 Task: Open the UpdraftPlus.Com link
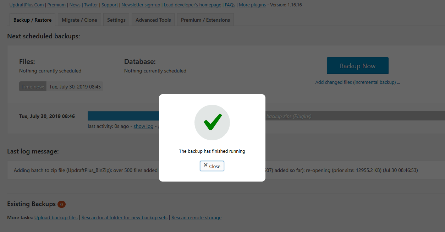[x=27, y=5]
